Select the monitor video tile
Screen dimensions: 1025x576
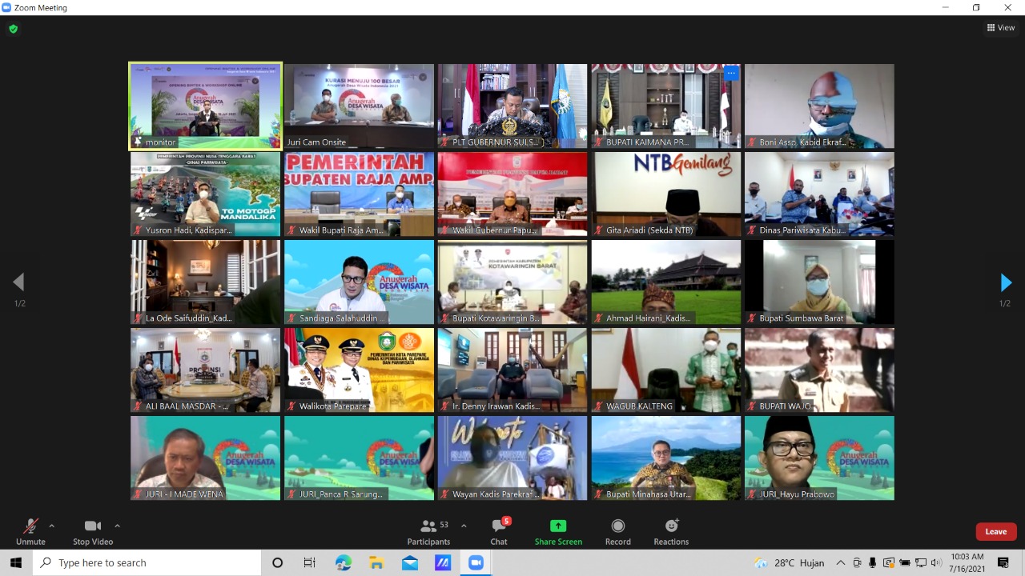[206, 106]
